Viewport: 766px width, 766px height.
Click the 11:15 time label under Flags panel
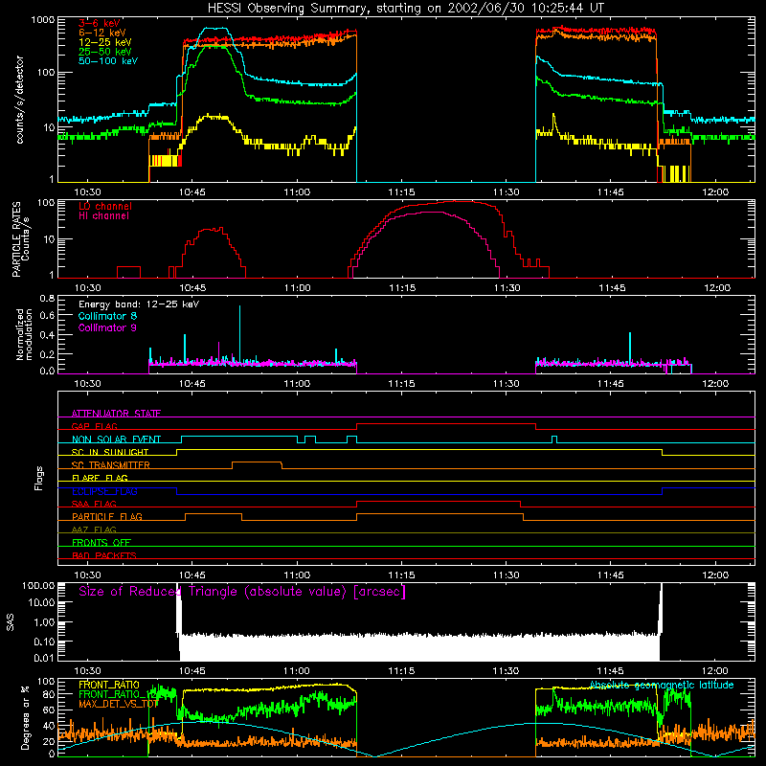point(401,575)
